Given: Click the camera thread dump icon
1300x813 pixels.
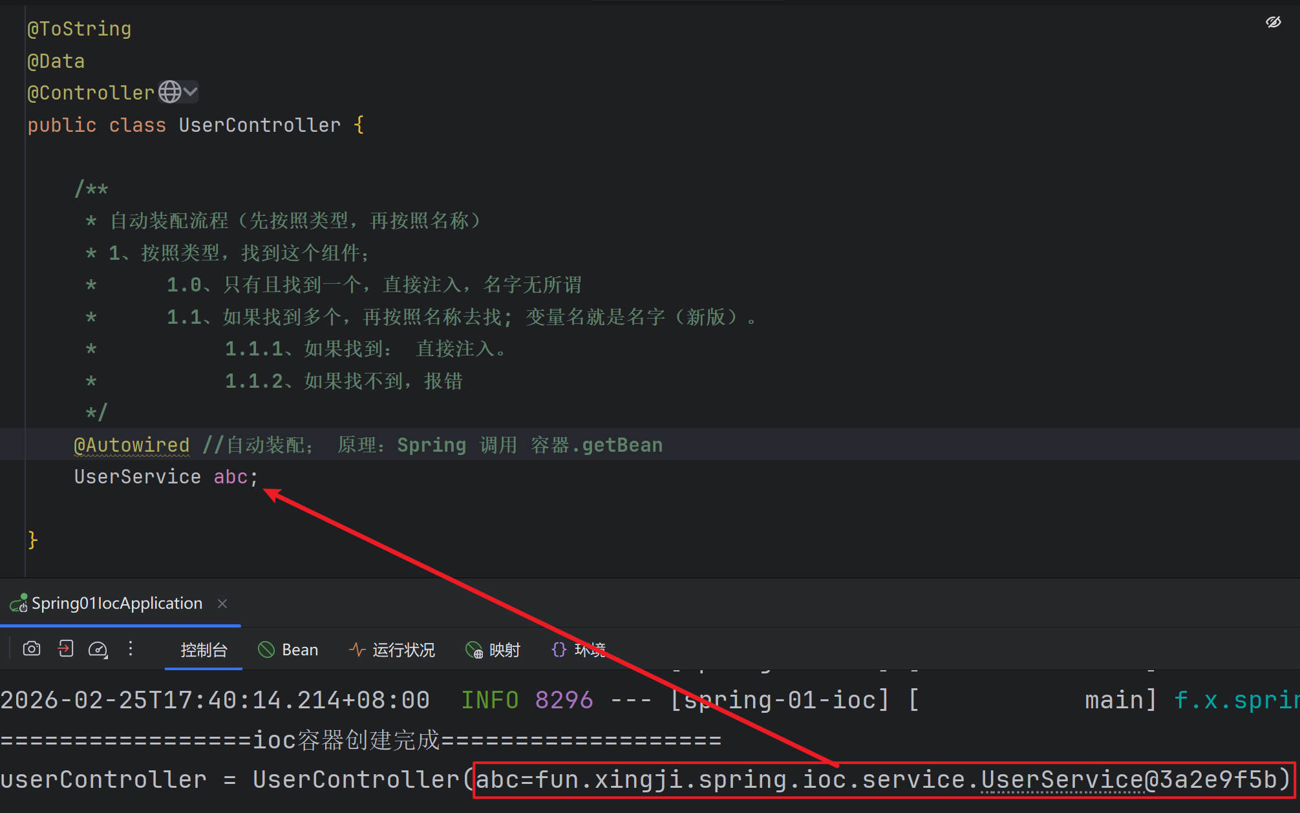Looking at the screenshot, I should (x=32, y=649).
